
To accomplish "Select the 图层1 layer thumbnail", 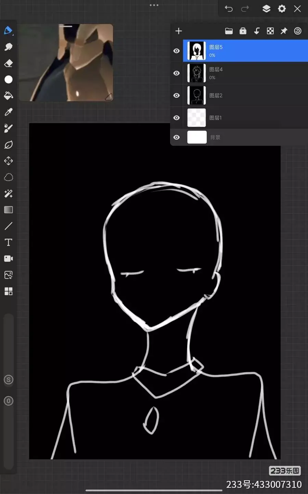I will [197, 118].
